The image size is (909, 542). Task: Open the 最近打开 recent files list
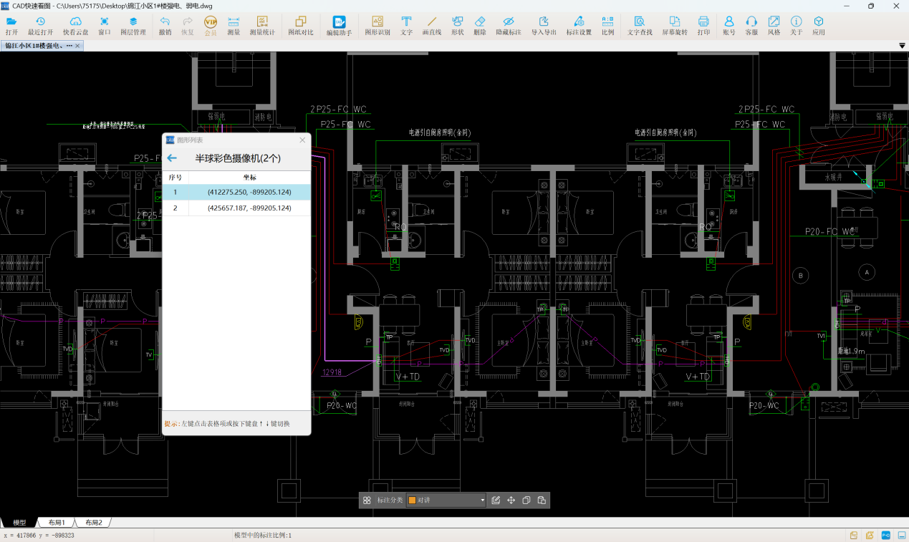coord(41,26)
